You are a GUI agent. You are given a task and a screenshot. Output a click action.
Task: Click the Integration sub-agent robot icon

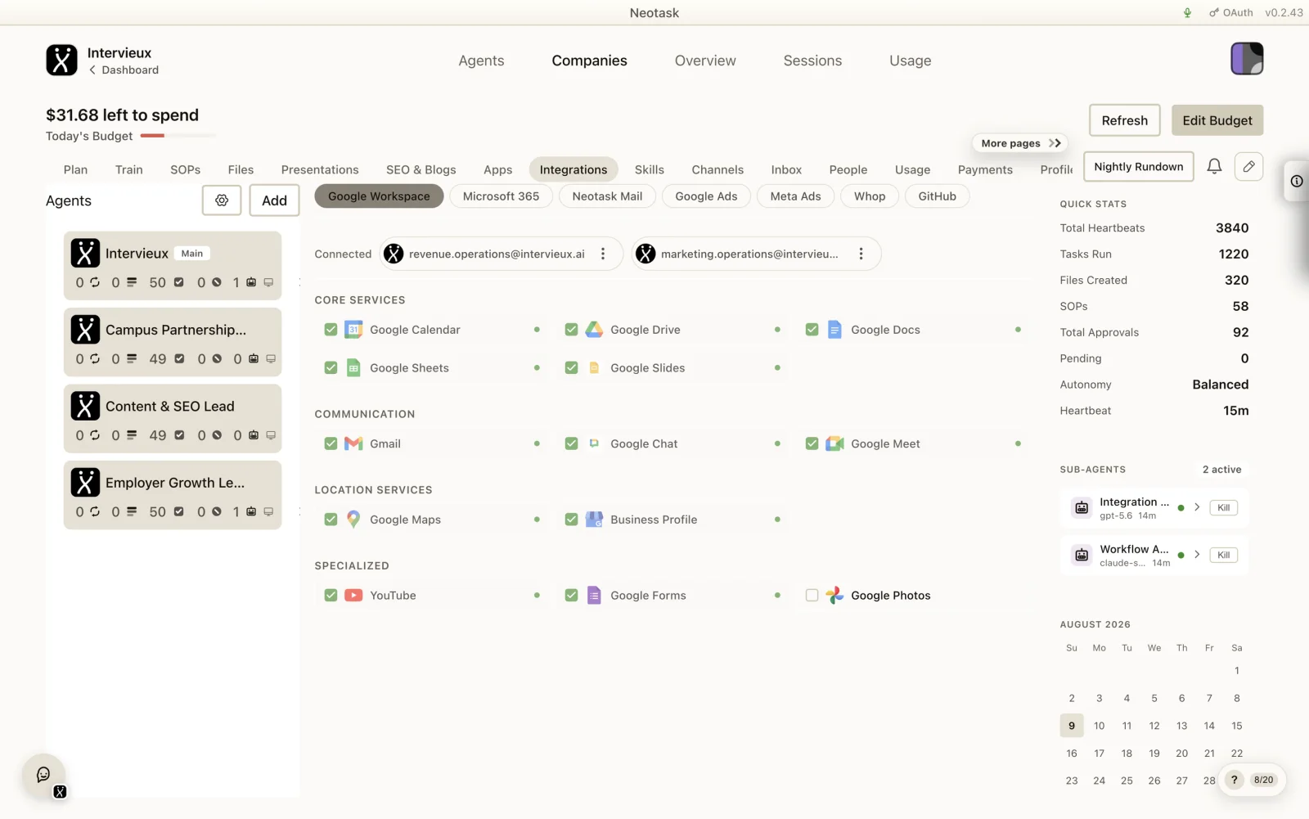(x=1082, y=508)
